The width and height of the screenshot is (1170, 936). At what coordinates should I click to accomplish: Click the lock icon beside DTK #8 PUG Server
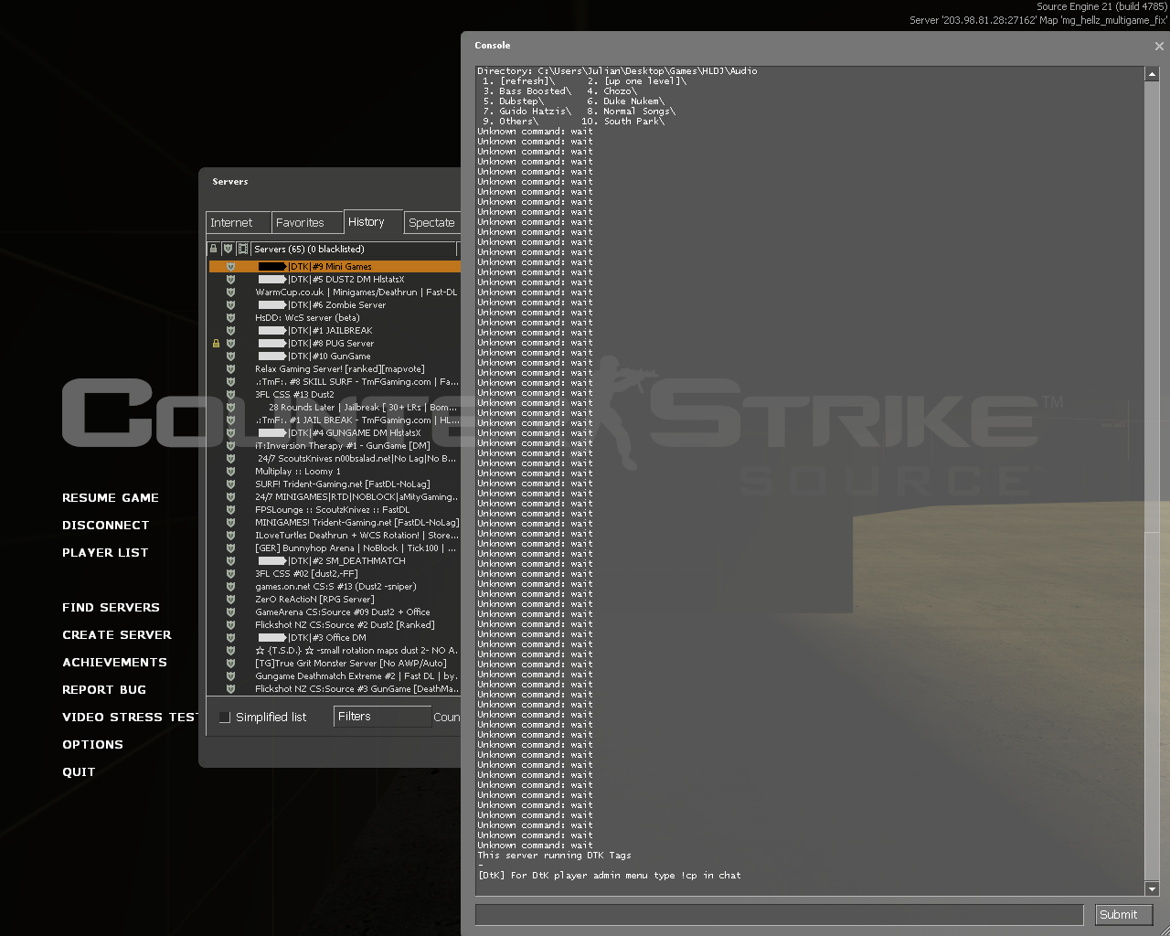217,344
